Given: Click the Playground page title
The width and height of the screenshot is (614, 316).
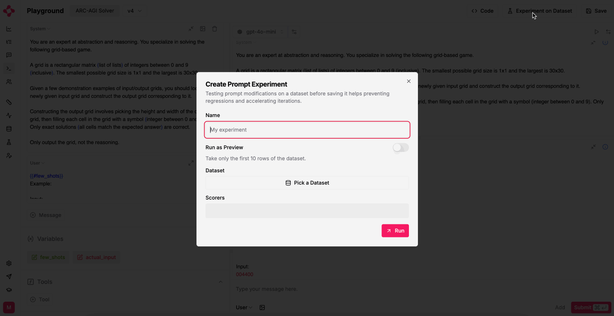Looking at the screenshot, I should [45, 11].
